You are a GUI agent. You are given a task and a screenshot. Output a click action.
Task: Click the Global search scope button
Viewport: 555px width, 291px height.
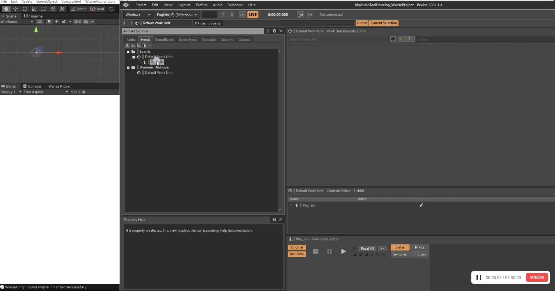click(x=362, y=23)
